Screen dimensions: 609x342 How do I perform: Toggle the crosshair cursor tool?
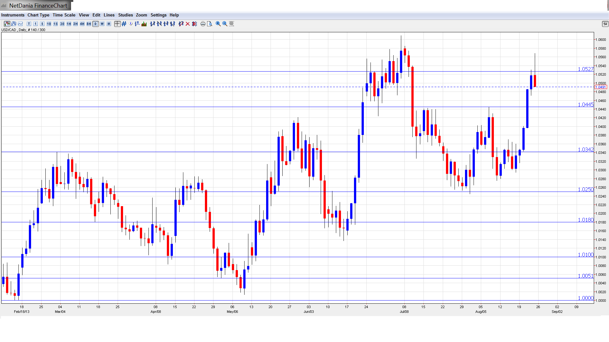coord(117,24)
